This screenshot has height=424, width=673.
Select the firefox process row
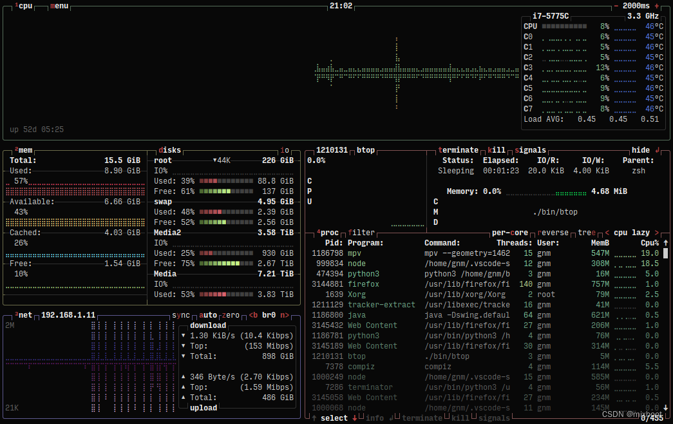click(x=486, y=284)
